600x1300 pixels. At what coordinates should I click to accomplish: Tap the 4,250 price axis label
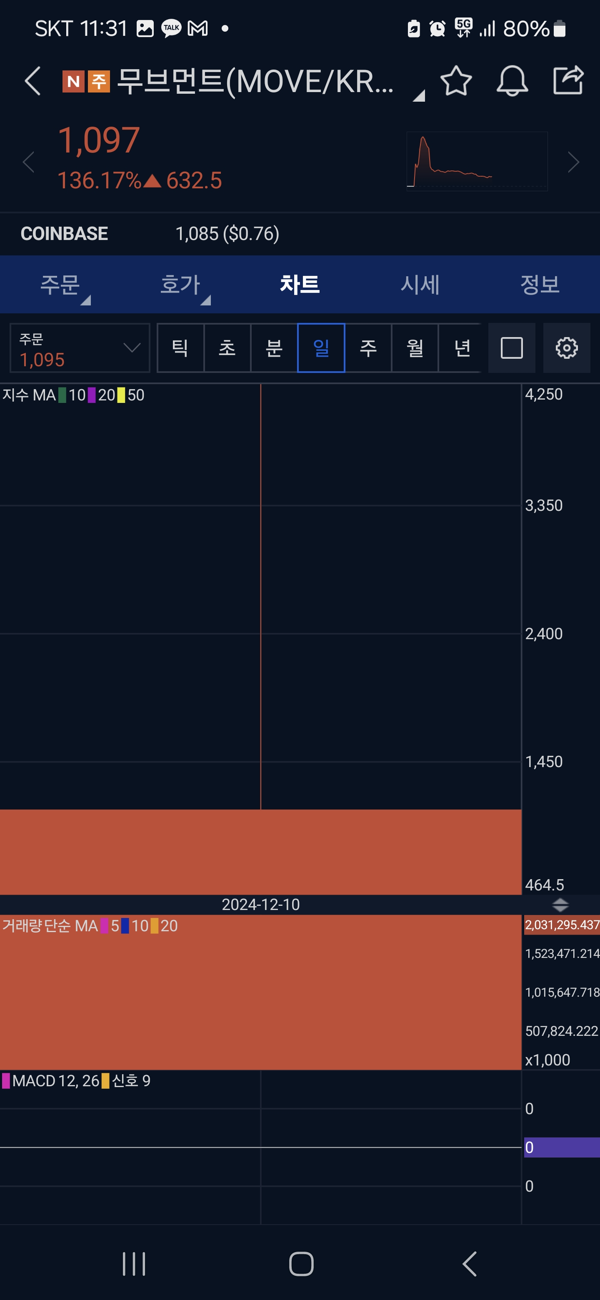pyautogui.click(x=543, y=394)
